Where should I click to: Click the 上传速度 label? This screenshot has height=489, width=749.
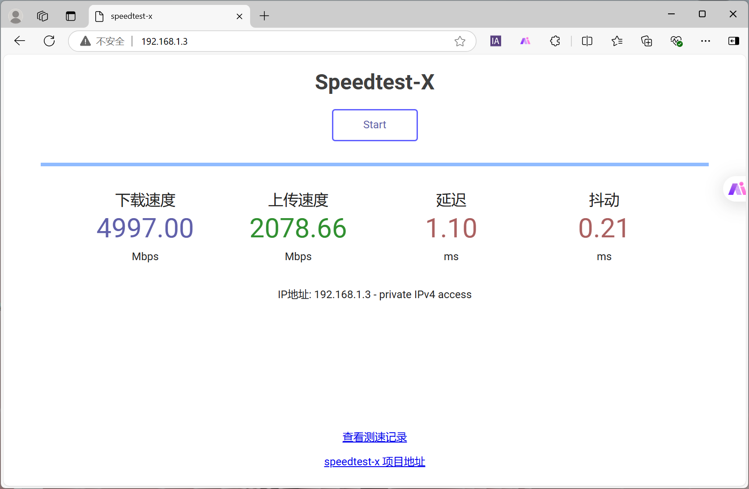tap(298, 200)
